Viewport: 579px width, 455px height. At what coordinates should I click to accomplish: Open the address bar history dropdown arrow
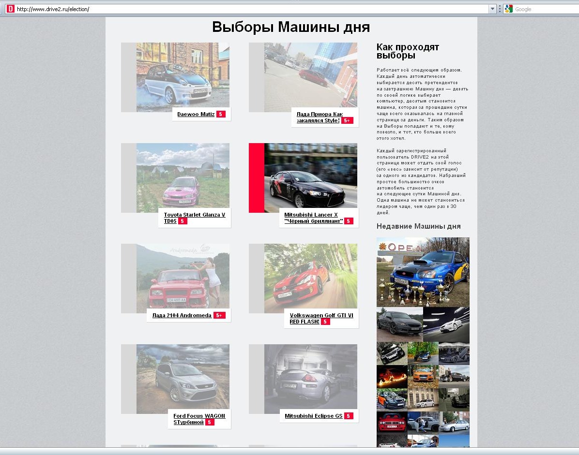click(492, 9)
